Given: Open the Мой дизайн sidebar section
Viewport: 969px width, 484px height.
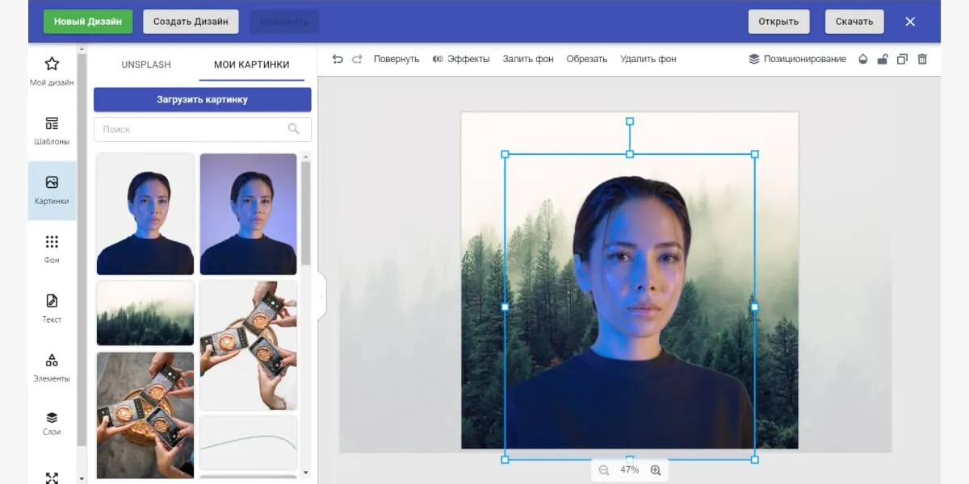Looking at the screenshot, I should coord(52,71).
